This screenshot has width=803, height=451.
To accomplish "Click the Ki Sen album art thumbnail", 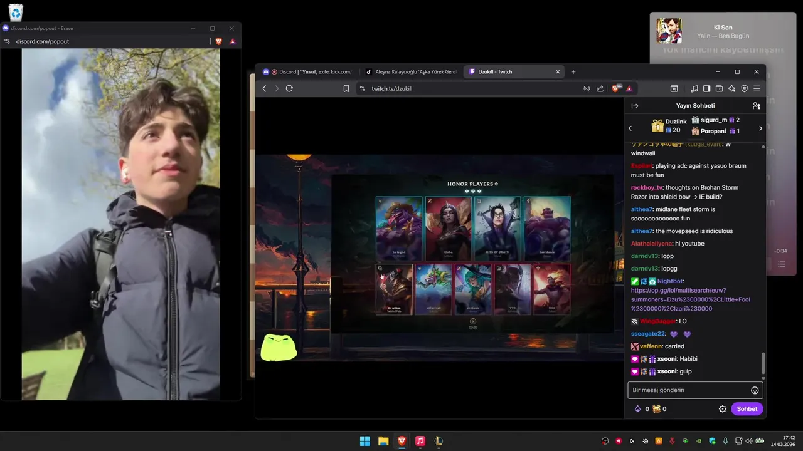I will tap(669, 31).
